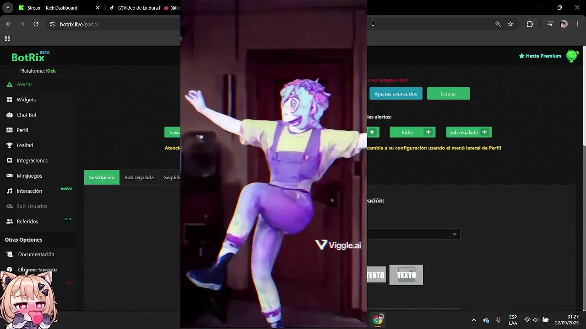This screenshot has width=586, height=329.
Task: Click the Lealtad trophy icon
Action: pos(9,145)
